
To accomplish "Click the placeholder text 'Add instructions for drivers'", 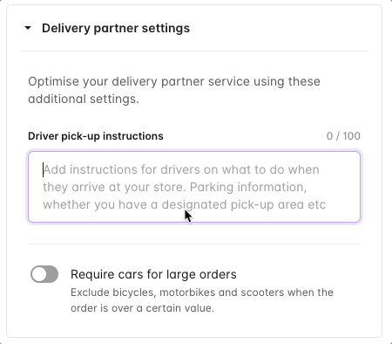I will tap(121, 169).
